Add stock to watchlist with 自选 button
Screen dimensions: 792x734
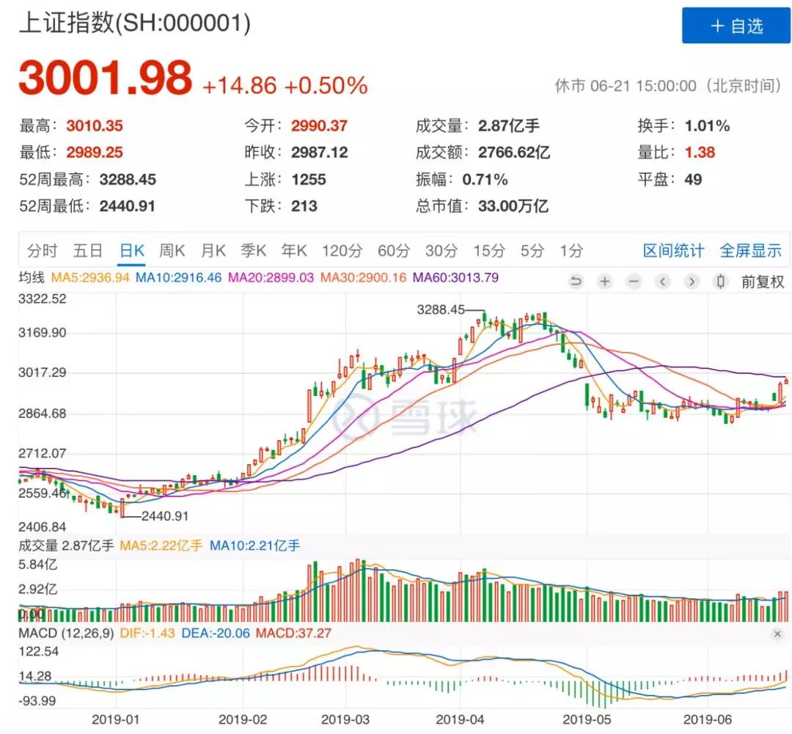(x=736, y=26)
